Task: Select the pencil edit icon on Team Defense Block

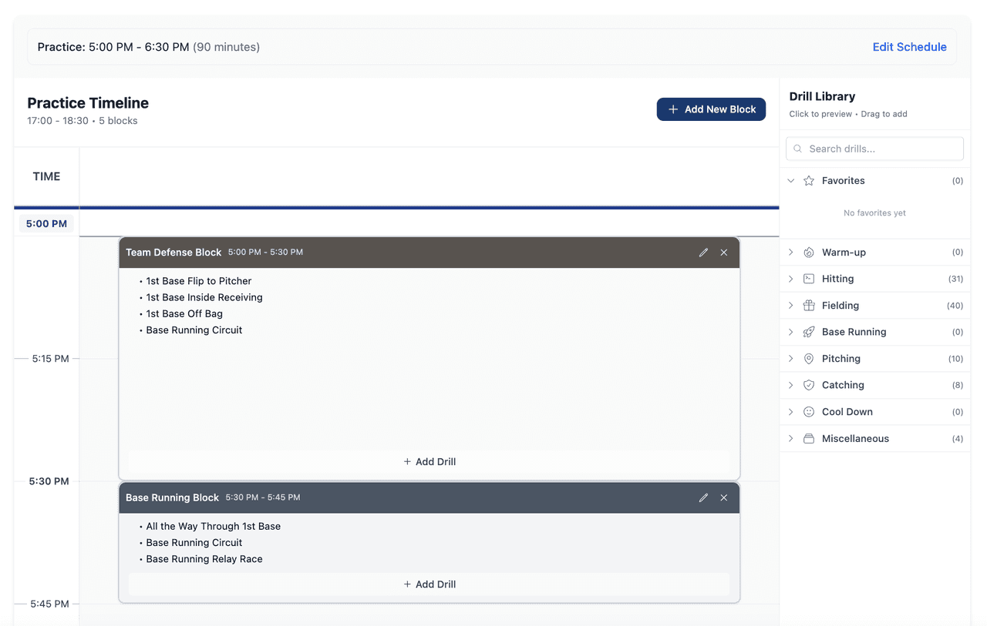Action: pos(703,252)
